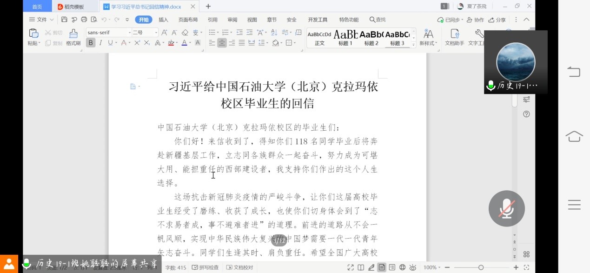Switch to 视图 ribbon tab

(252, 20)
